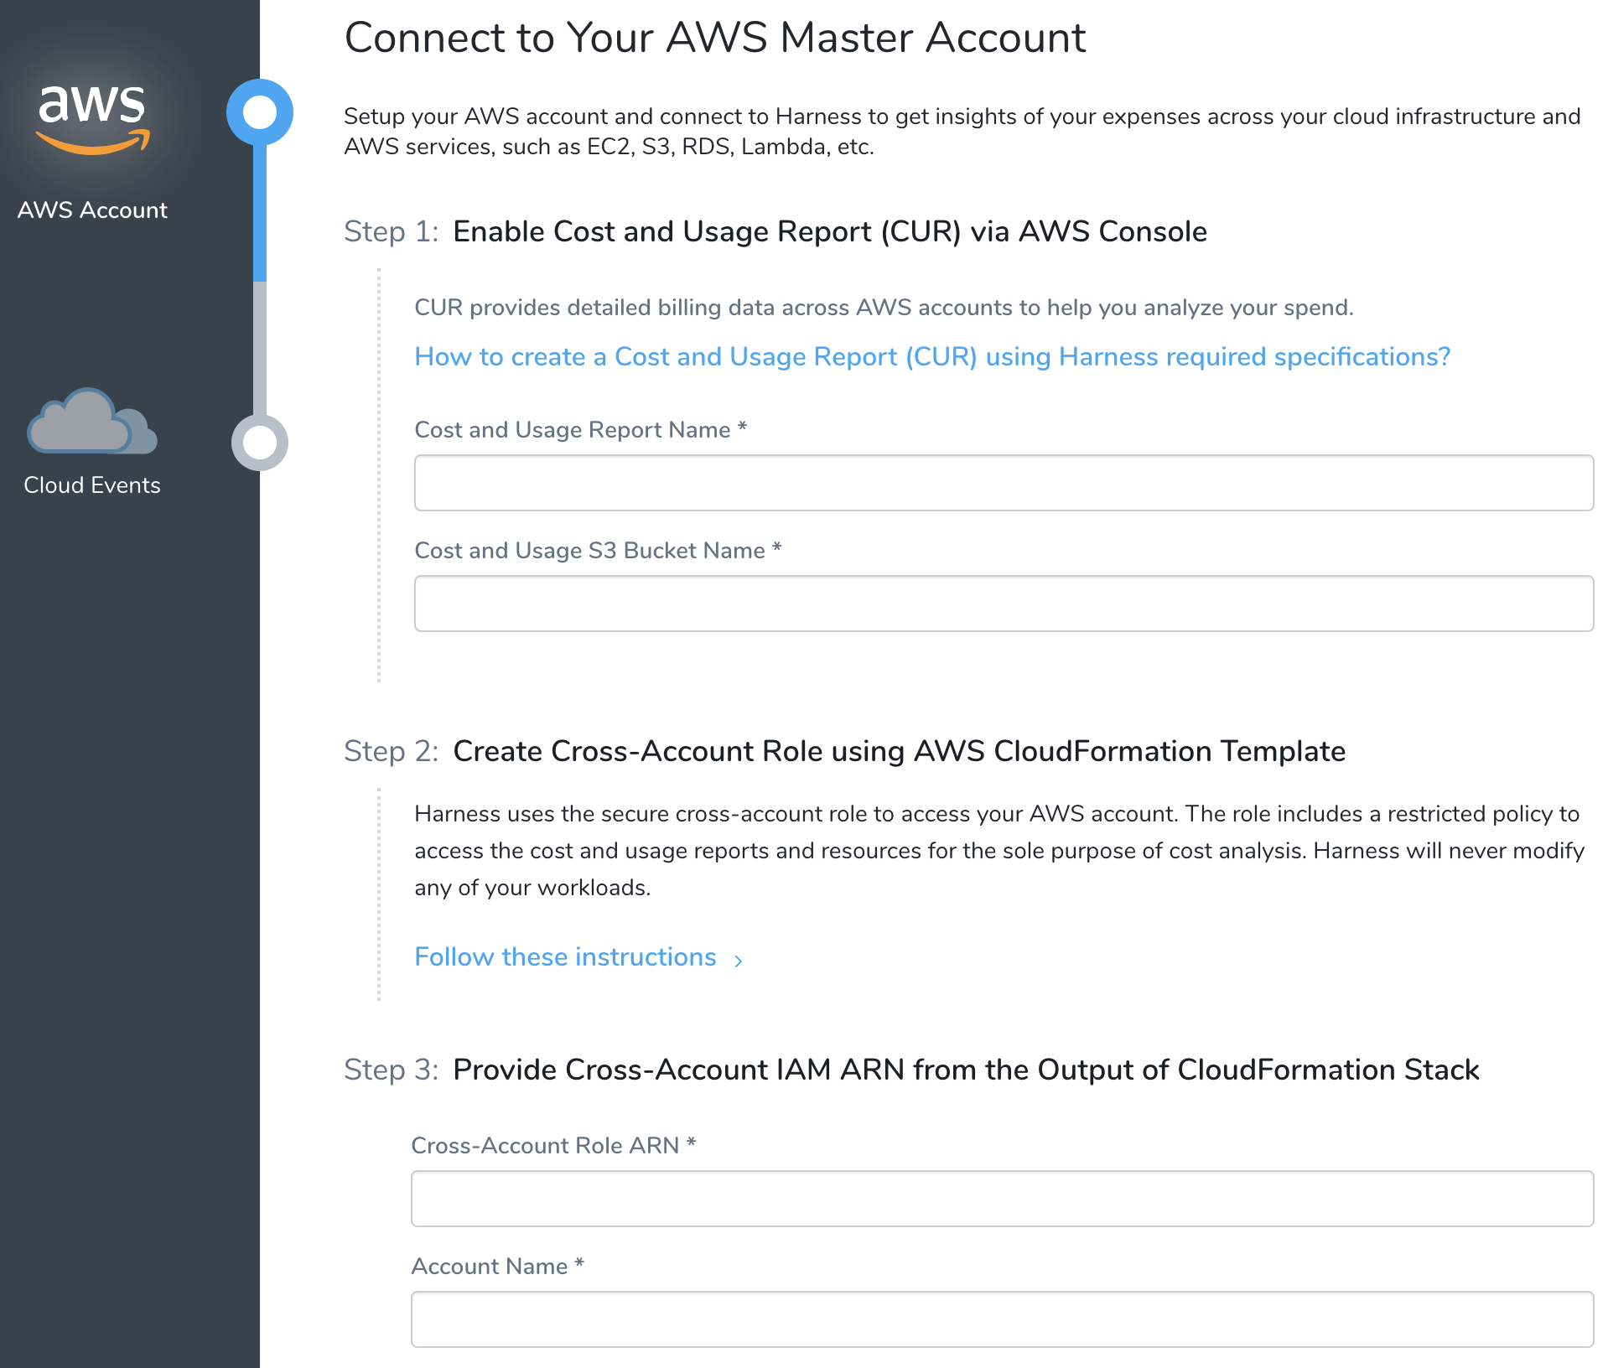This screenshot has height=1368, width=1608.
Task: Click the Connect to Your AWS Master Account title
Action: (715, 38)
